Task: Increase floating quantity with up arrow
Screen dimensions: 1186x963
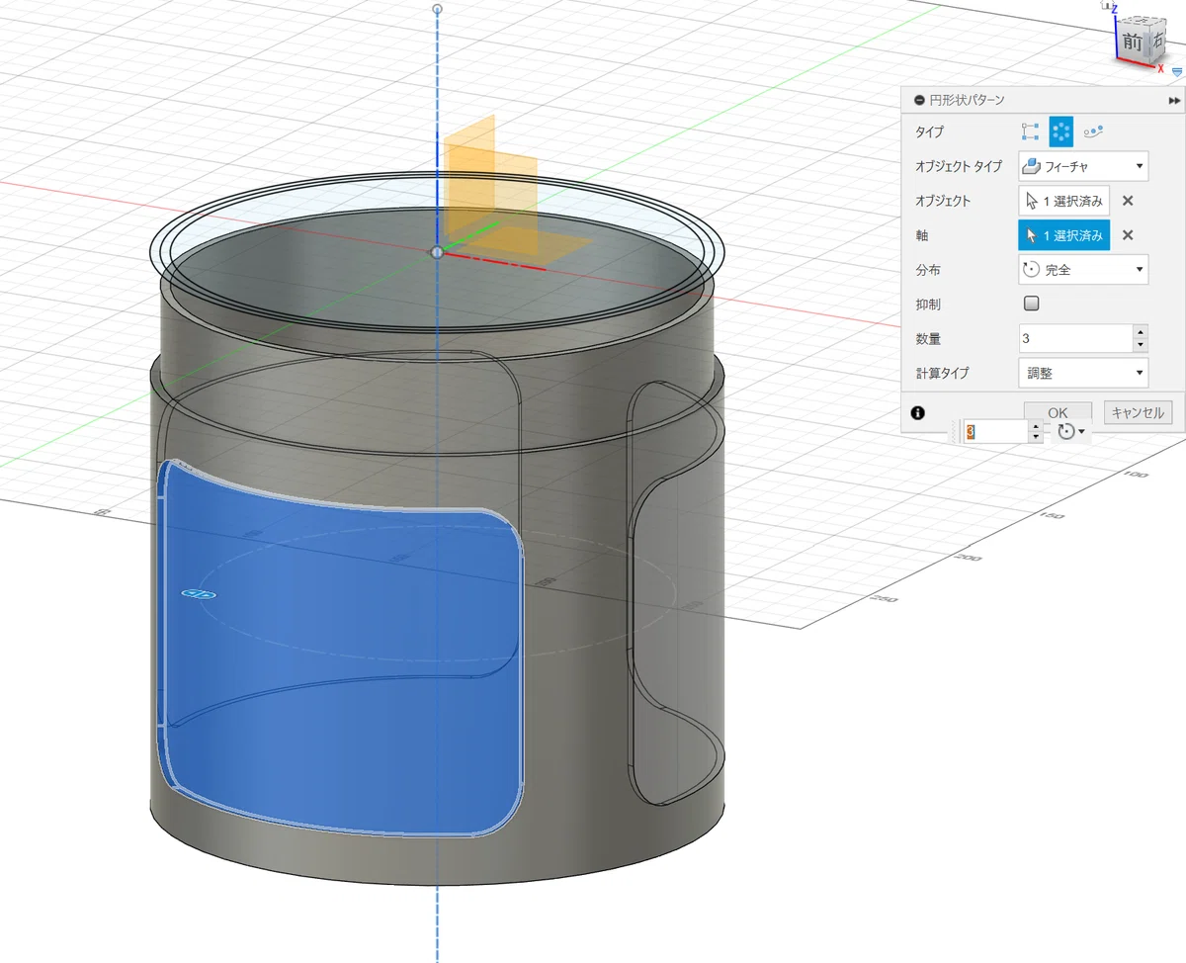Action: click(1036, 426)
